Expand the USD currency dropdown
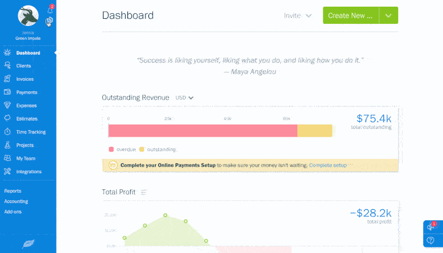The height and width of the screenshot is (253, 443). 185,97
